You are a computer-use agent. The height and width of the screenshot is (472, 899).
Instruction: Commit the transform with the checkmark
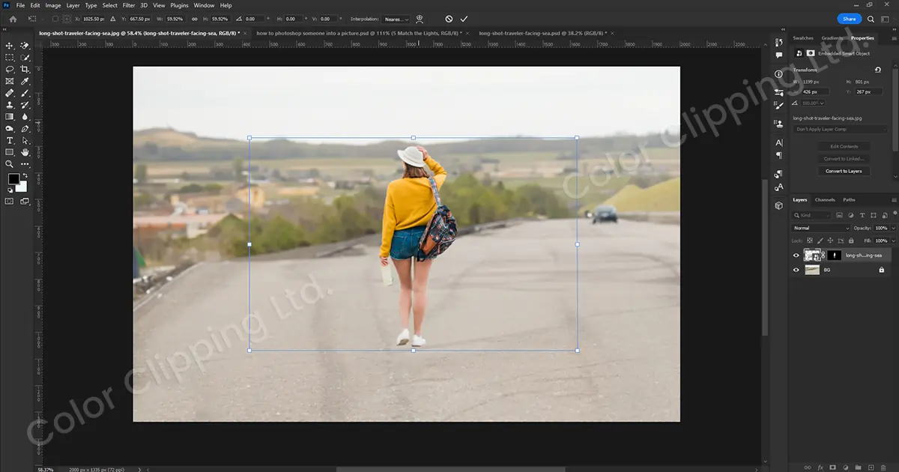coord(464,19)
